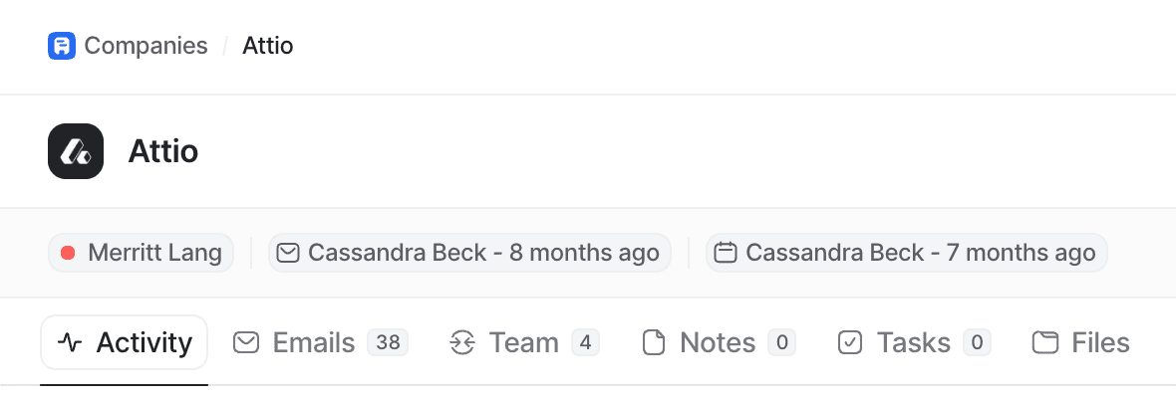Click the Team tab icon
The width and height of the screenshot is (1176, 400).
462,343
